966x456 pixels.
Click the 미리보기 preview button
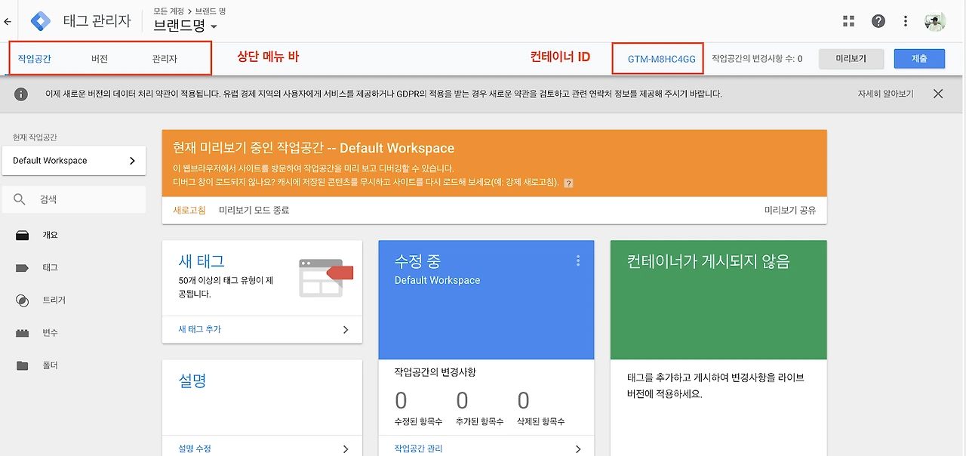851,58
